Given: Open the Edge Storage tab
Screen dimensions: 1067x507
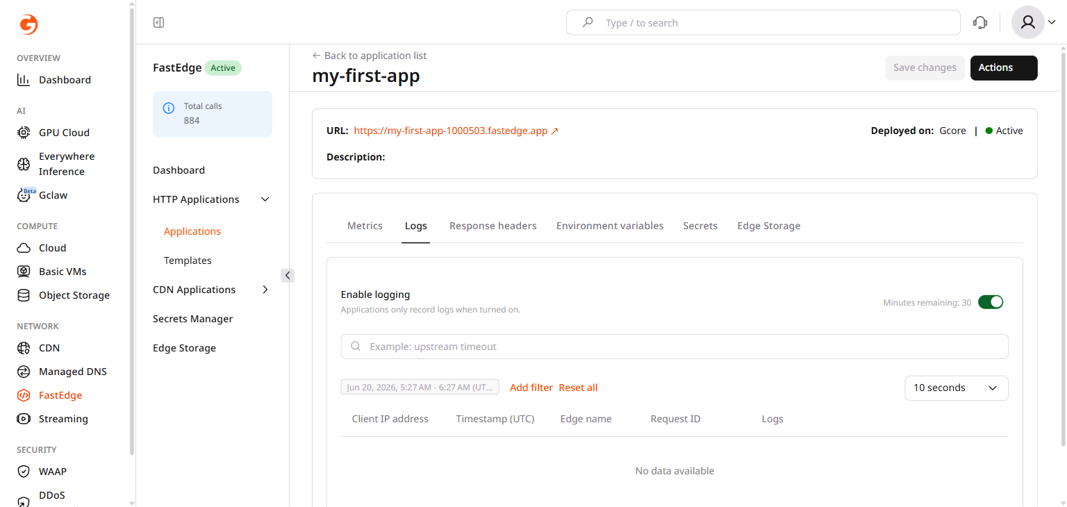Looking at the screenshot, I should (769, 226).
